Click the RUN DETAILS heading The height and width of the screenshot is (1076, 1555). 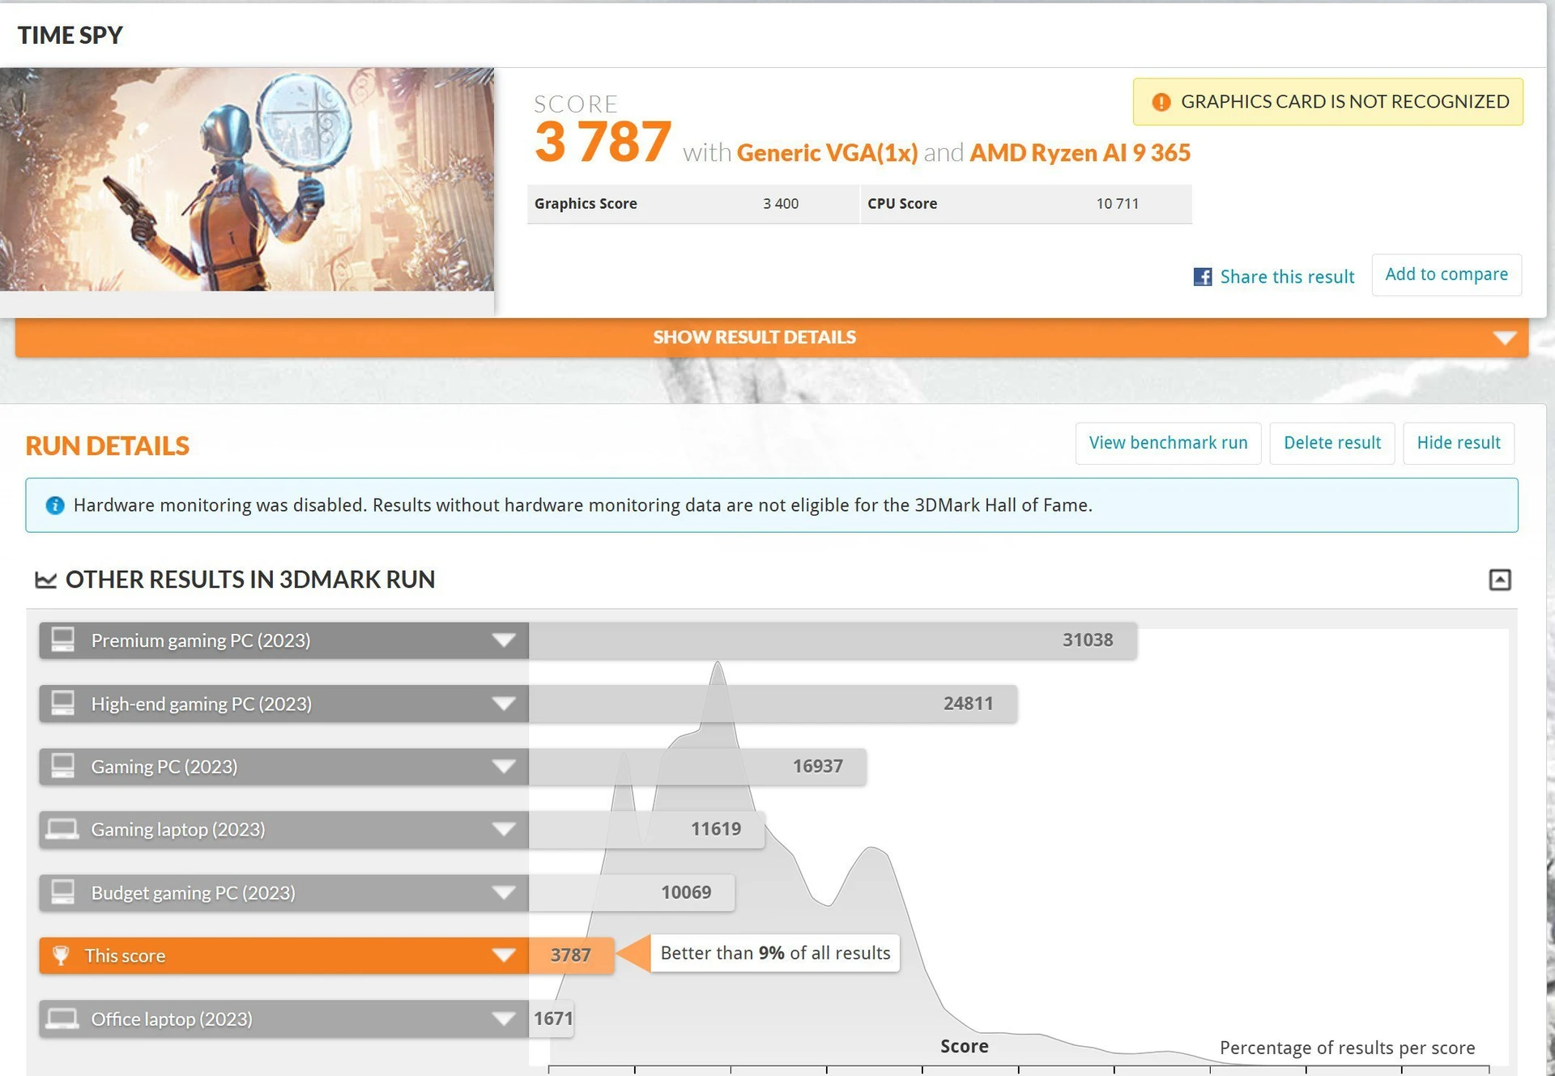107,446
